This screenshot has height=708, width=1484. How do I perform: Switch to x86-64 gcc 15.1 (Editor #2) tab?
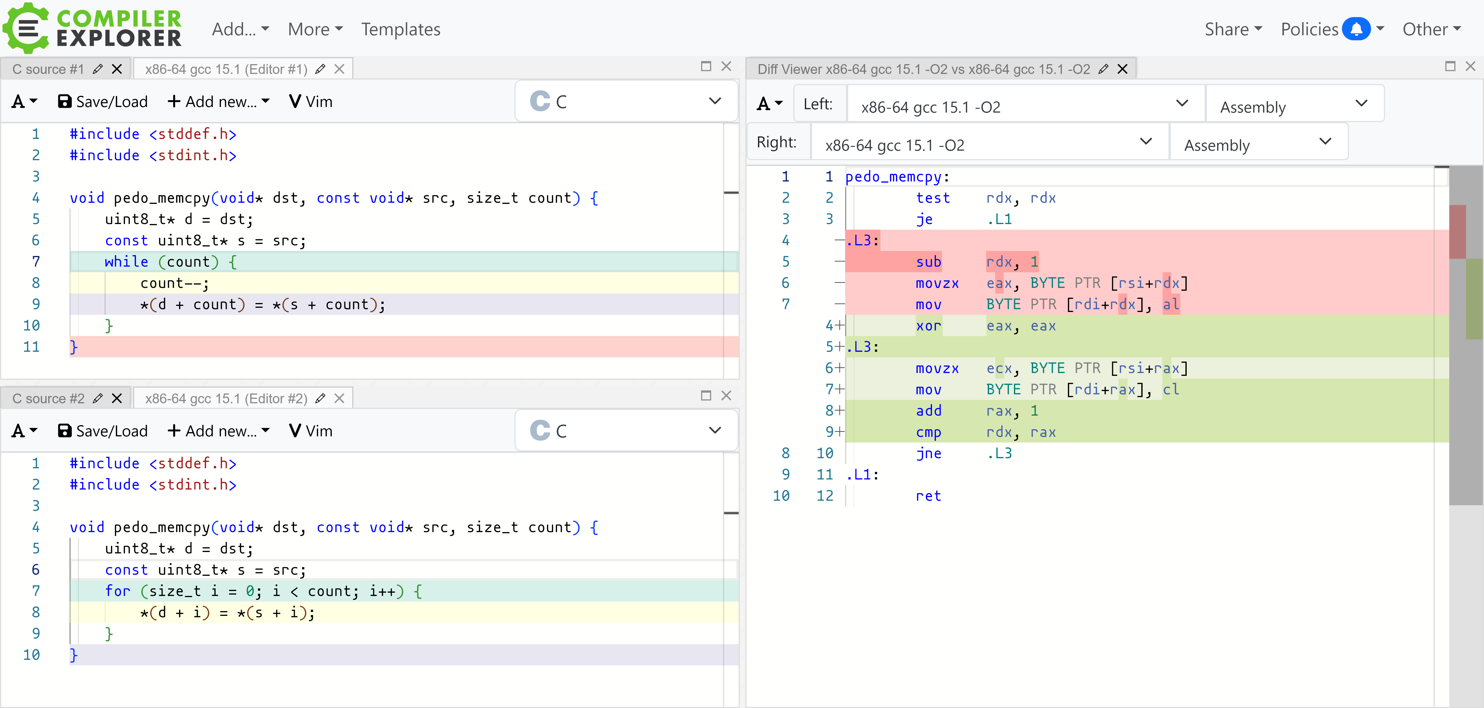pos(226,398)
